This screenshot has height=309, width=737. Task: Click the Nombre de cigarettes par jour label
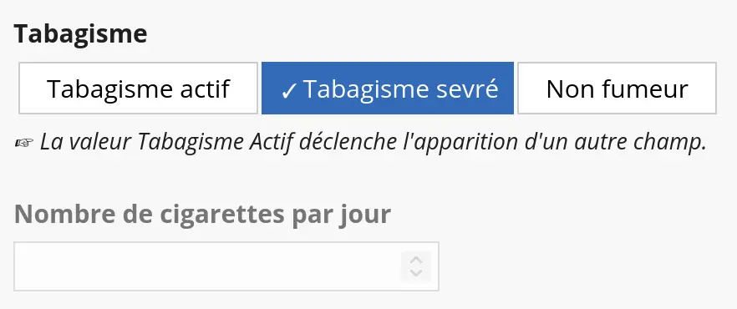pyautogui.click(x=202, y=214)
